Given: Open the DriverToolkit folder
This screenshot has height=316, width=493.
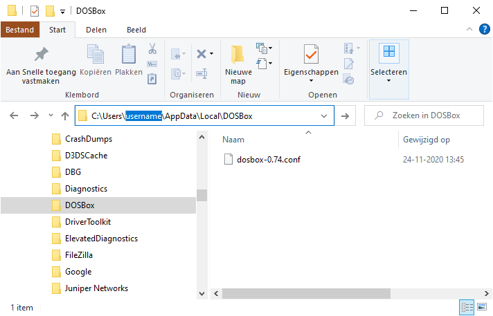Looking at the screenshot, I should pyautogui.click(x=81, y=222).
